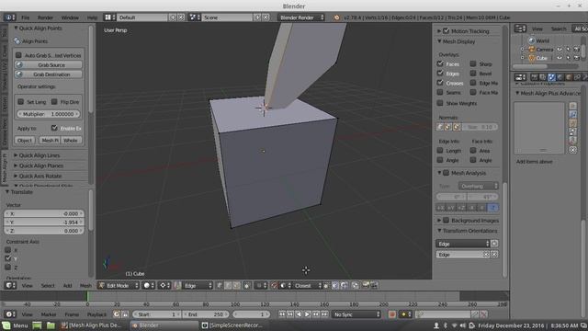Open the 3D View editor type selector

[10, 286]
